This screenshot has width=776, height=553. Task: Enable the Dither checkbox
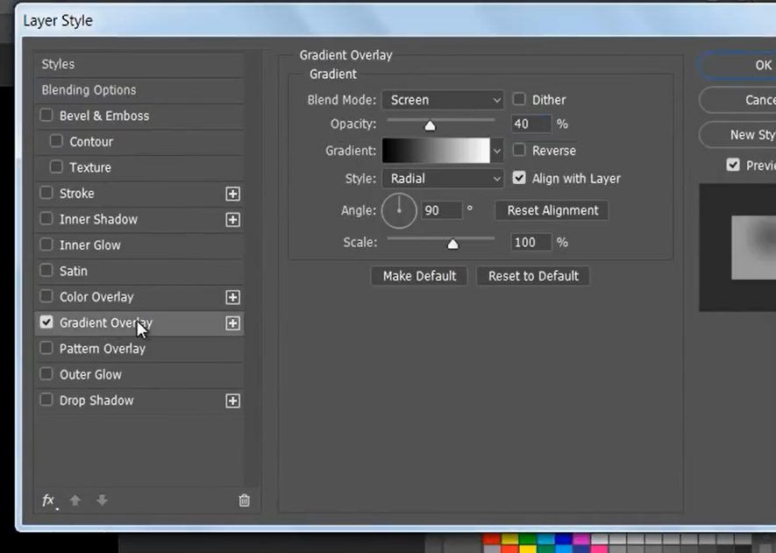click(518, 99)
